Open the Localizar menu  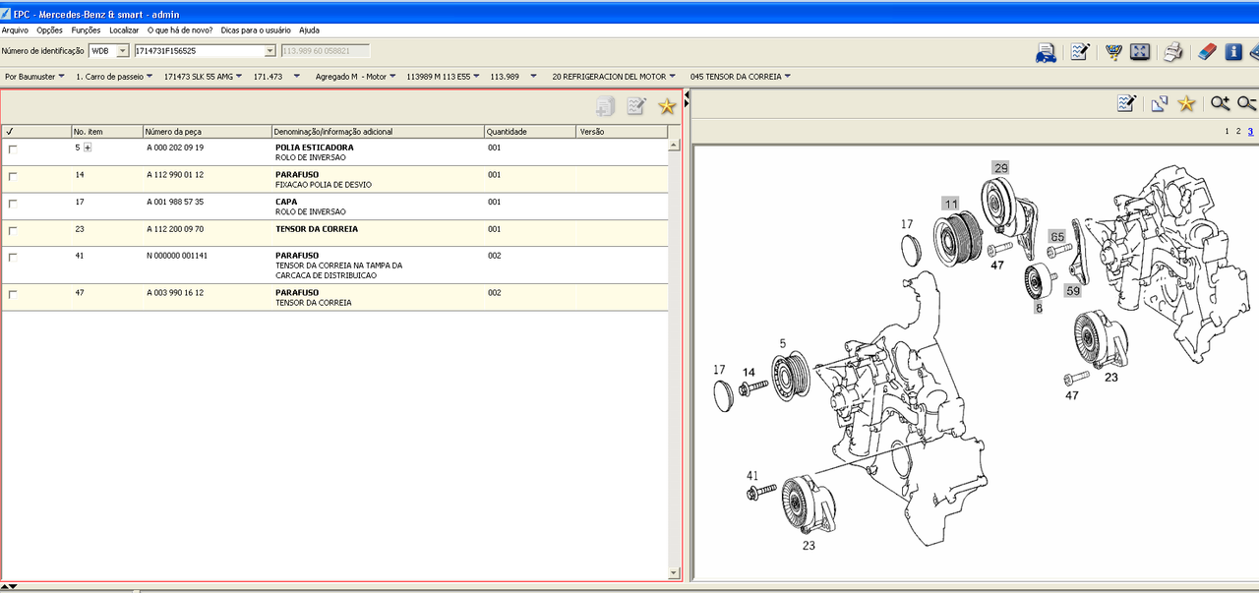pos(124,30)
